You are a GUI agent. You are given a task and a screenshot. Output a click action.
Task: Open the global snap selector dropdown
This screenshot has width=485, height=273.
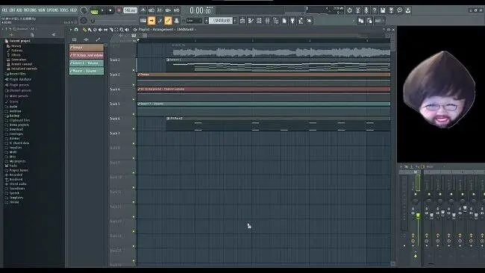coord(193,21)
